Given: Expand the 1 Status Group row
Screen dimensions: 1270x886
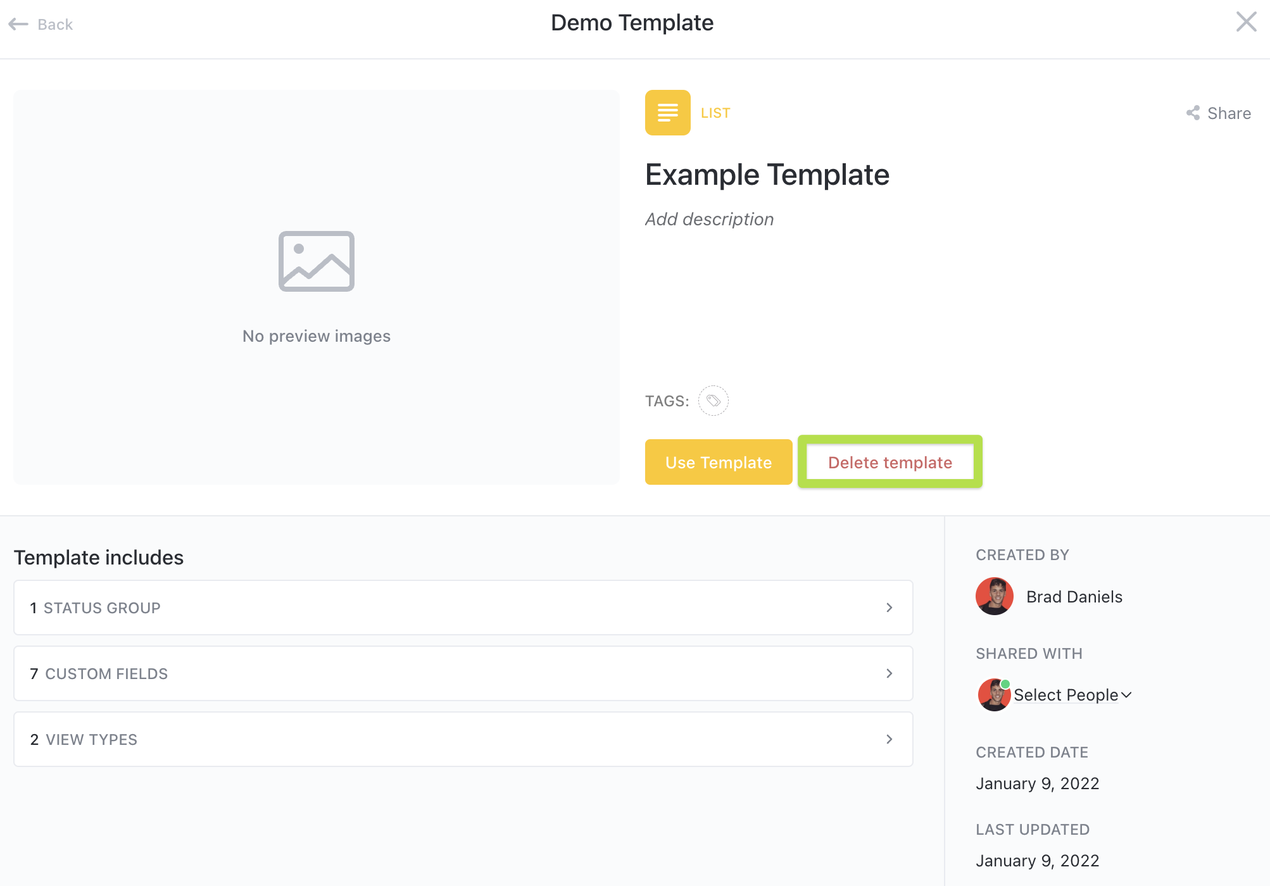Looking at the screenshot, I should (463, 608).
